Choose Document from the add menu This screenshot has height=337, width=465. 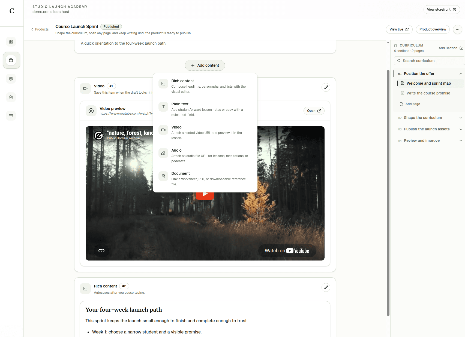tap(205, 179)
